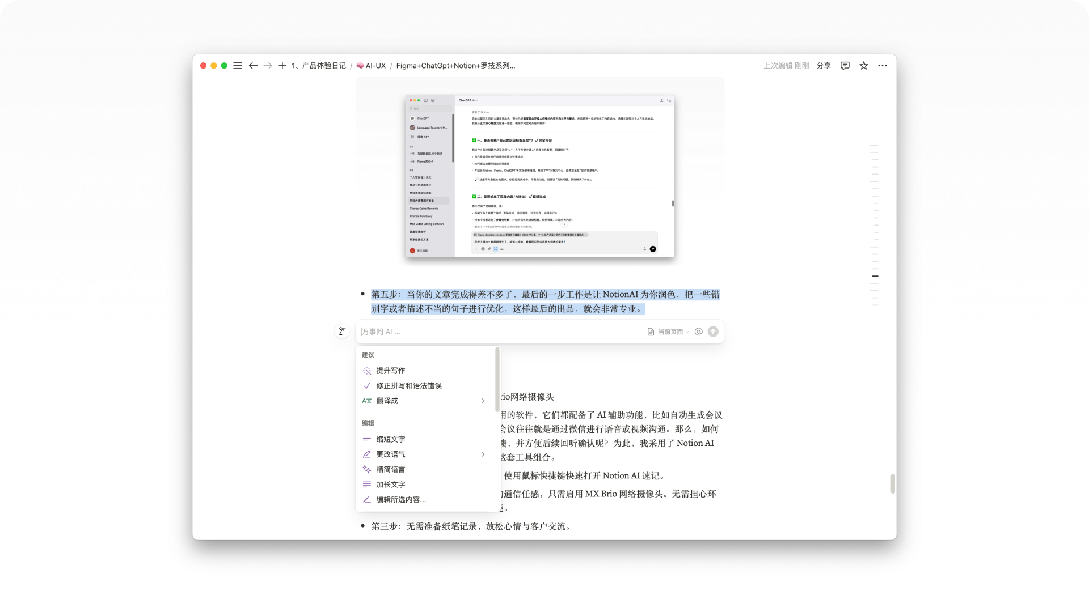Click the translate icon beside 翻译成
Screen dimensions: 1089x612
pos(367,401)
